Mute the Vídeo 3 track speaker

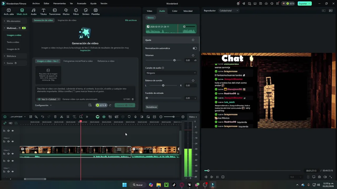8,154
